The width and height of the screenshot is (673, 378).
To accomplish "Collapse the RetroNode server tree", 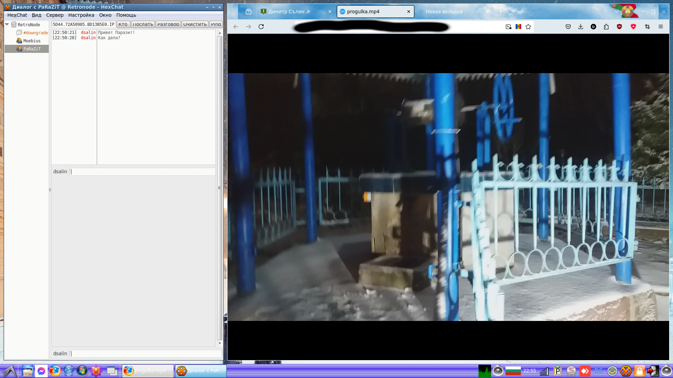I will click(x=7, y=24).
